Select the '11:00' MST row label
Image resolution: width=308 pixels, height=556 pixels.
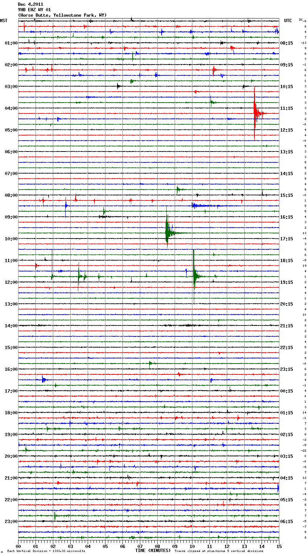pyautogui.click(x=11, y=261)
